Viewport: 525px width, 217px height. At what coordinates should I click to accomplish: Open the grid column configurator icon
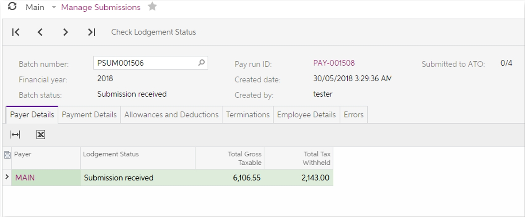coord(7,155)
